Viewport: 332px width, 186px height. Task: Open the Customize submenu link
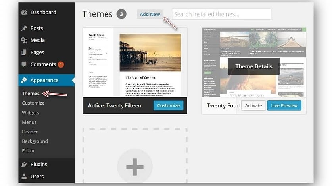pos(33,103)
